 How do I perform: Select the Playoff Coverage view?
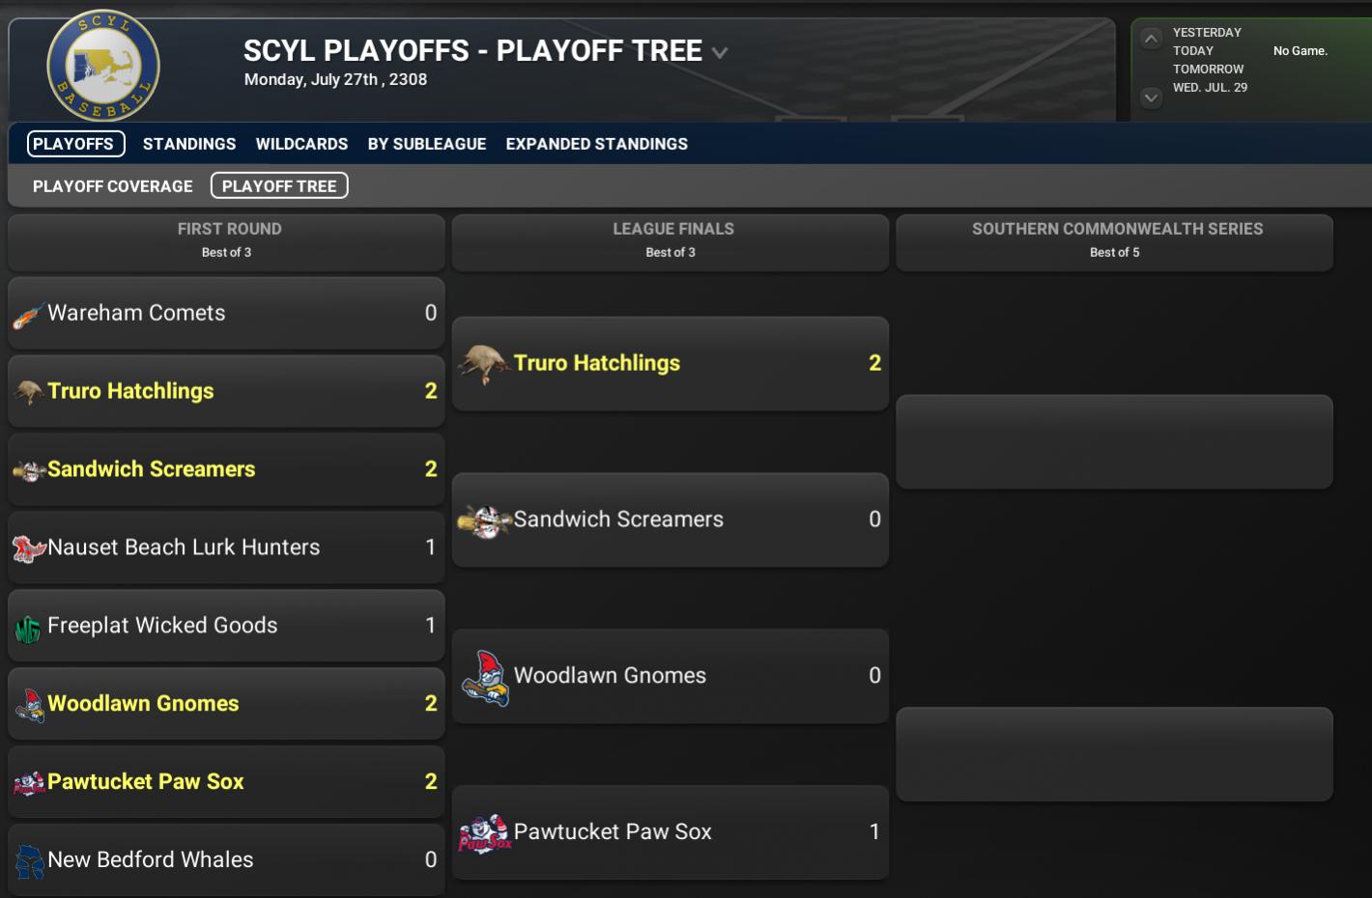[x=113, y=186]
